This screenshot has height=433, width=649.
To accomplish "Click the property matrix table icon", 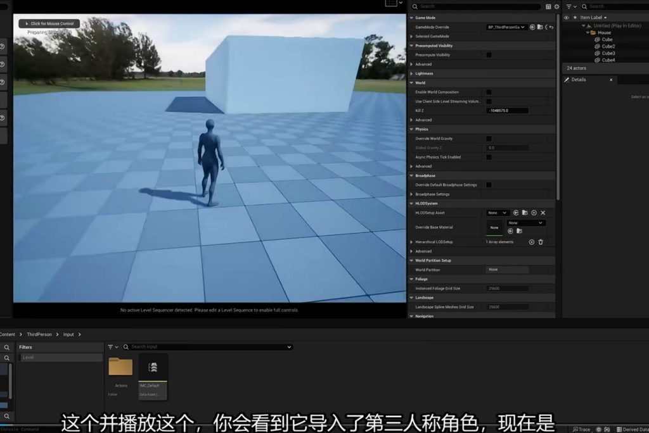I will [x=548, y=6].
